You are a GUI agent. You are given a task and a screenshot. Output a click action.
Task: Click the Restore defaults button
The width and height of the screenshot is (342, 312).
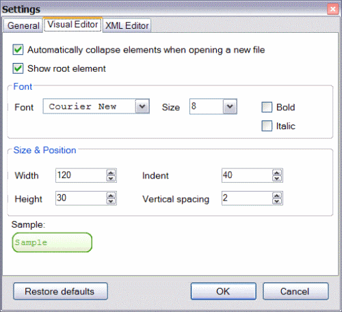[60, 291]
